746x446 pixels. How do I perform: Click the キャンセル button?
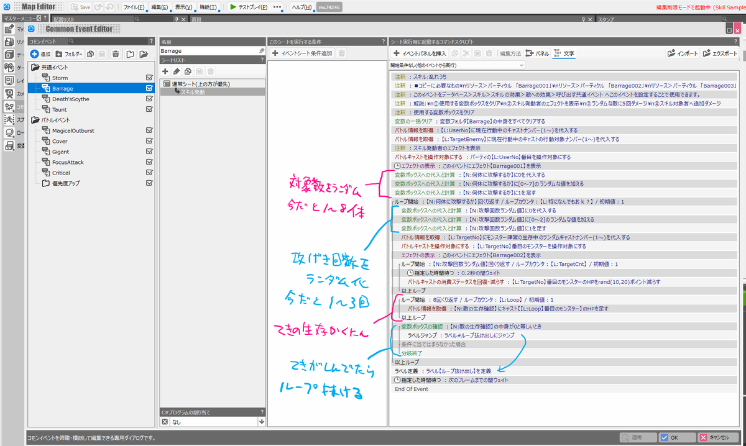tap(718, 437)
